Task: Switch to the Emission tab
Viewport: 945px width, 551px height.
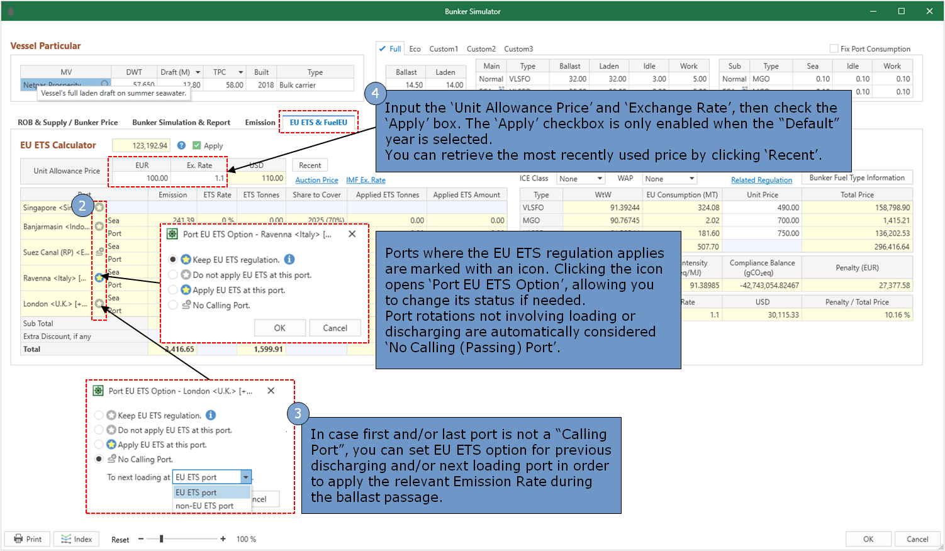Action: coord(260,123)
